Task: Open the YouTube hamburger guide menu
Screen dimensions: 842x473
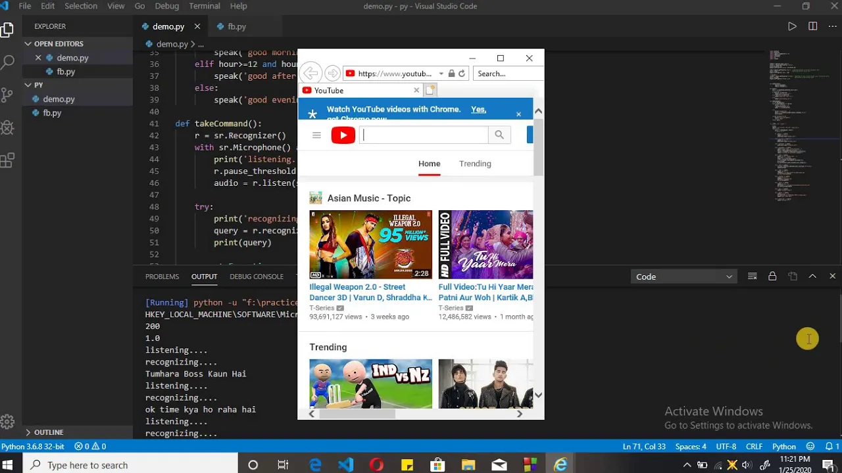Action: coord(316,135)
